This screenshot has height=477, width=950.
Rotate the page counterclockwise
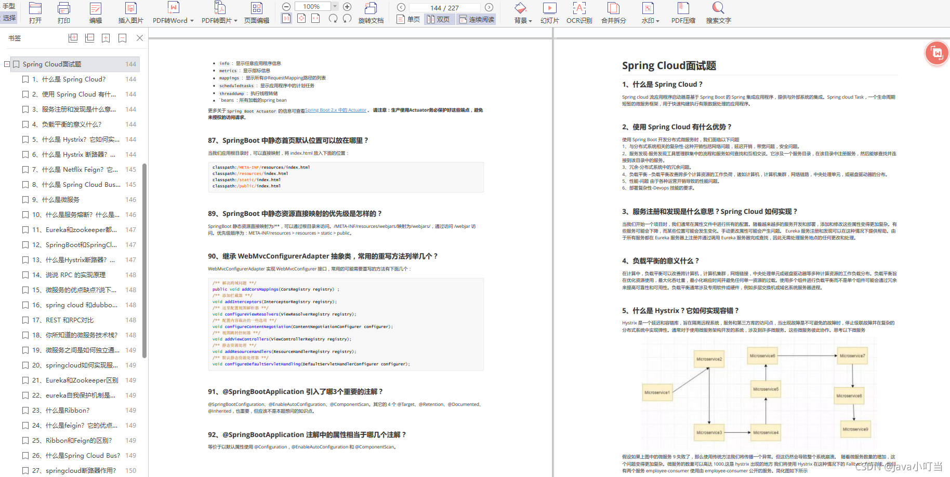click(333, 19)
